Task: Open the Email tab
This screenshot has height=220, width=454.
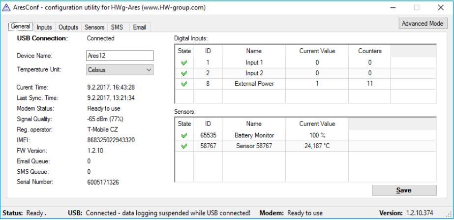Action: pos(140,28)
